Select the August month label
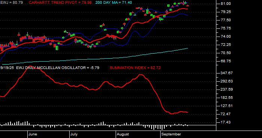The width and height of the screenshot is (262, 138). point(123,134)
